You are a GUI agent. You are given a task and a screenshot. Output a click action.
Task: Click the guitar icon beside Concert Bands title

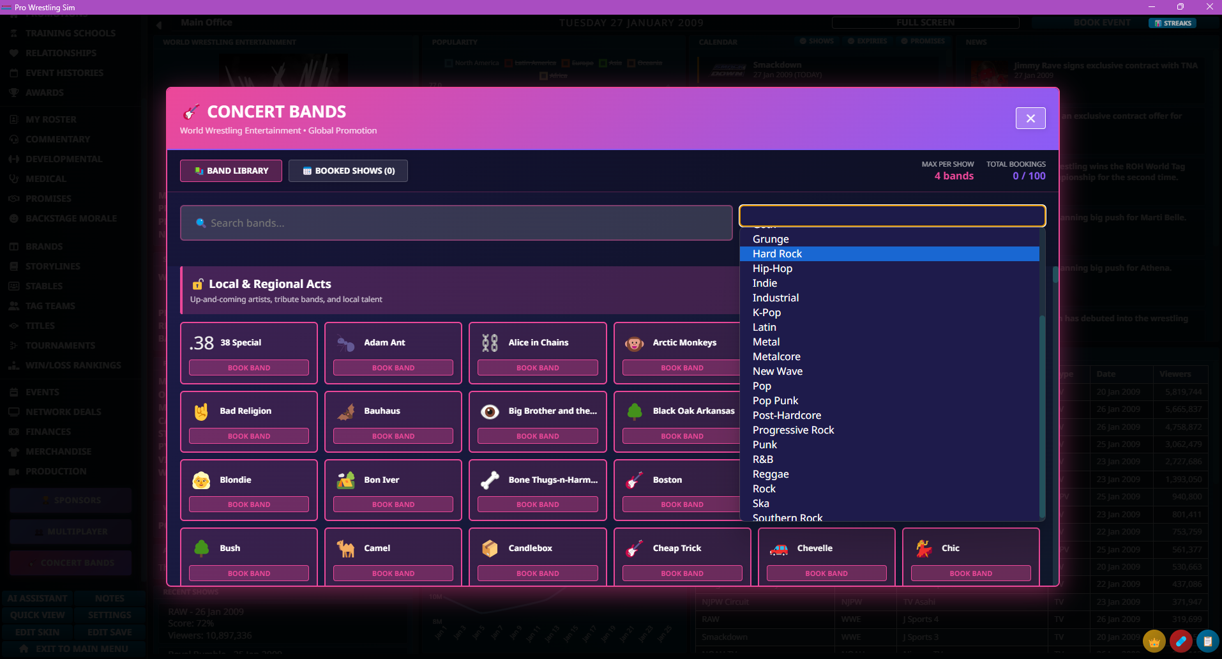[x=191, y=112]
